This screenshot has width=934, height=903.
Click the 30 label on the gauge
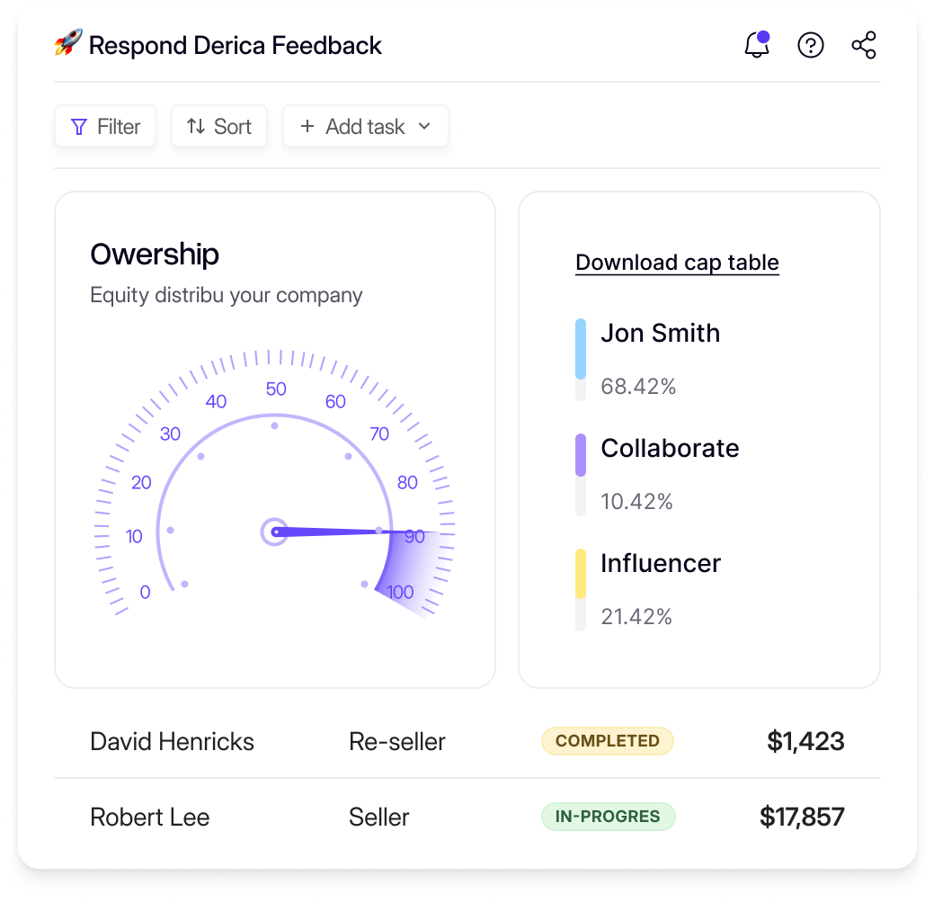[170, 434]
